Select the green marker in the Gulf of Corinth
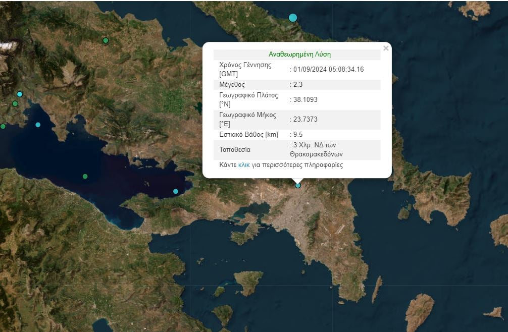The width and height of the screenshot is (508, 332). [x=84, y=176]
